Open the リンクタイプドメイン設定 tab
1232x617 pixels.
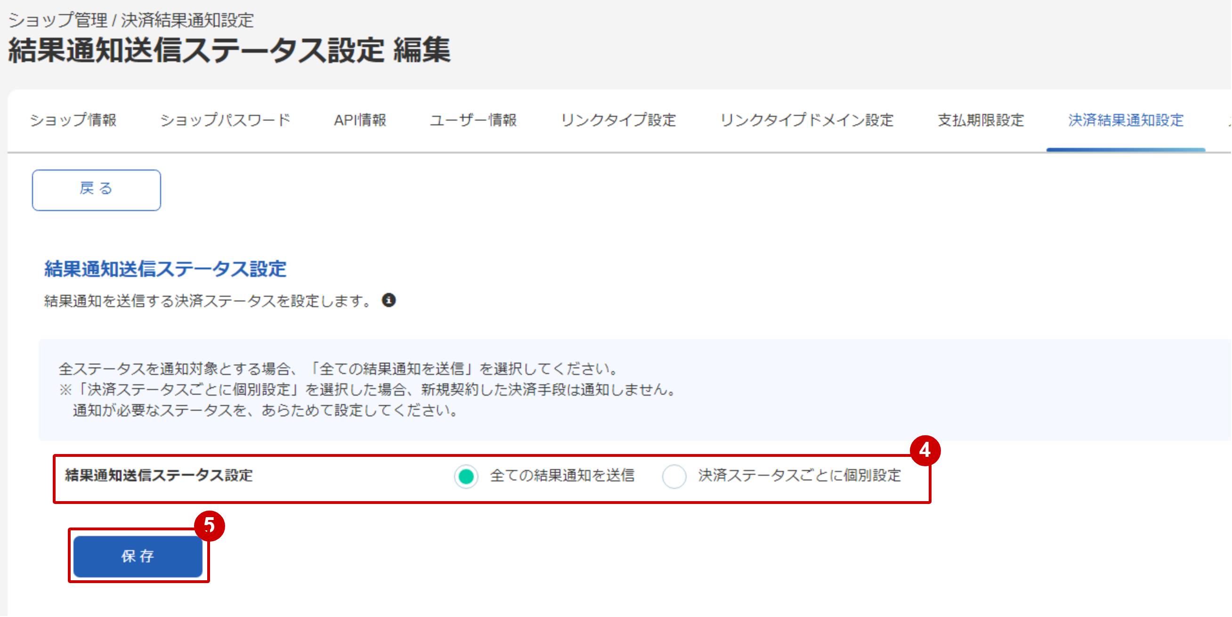tap(807, 121)
